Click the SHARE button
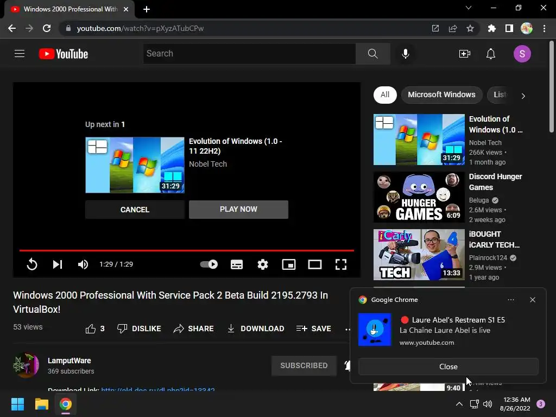The image size is (556, 417). coord(194,328)
